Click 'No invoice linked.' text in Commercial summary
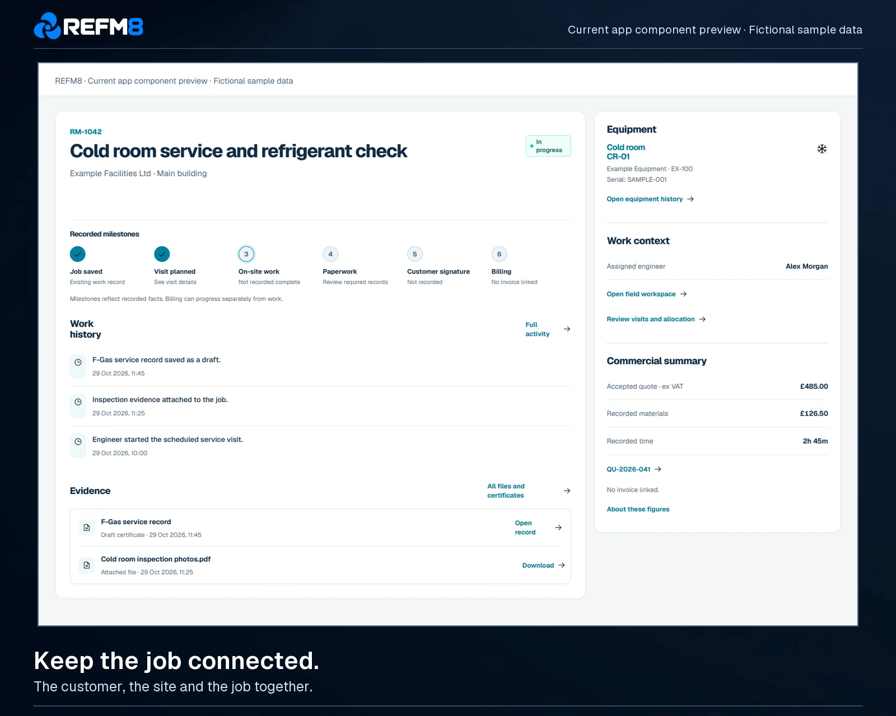896x716 pixels. pos(633,490)
